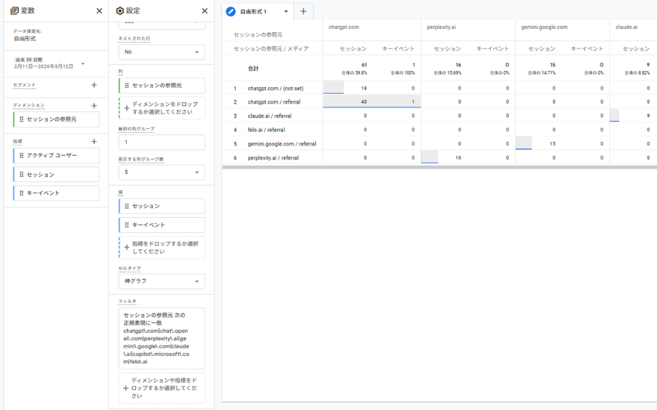Open the 自由形式 1 tab options arrow
This screenshot has height=410, width=657.
(x=285, y=11)
